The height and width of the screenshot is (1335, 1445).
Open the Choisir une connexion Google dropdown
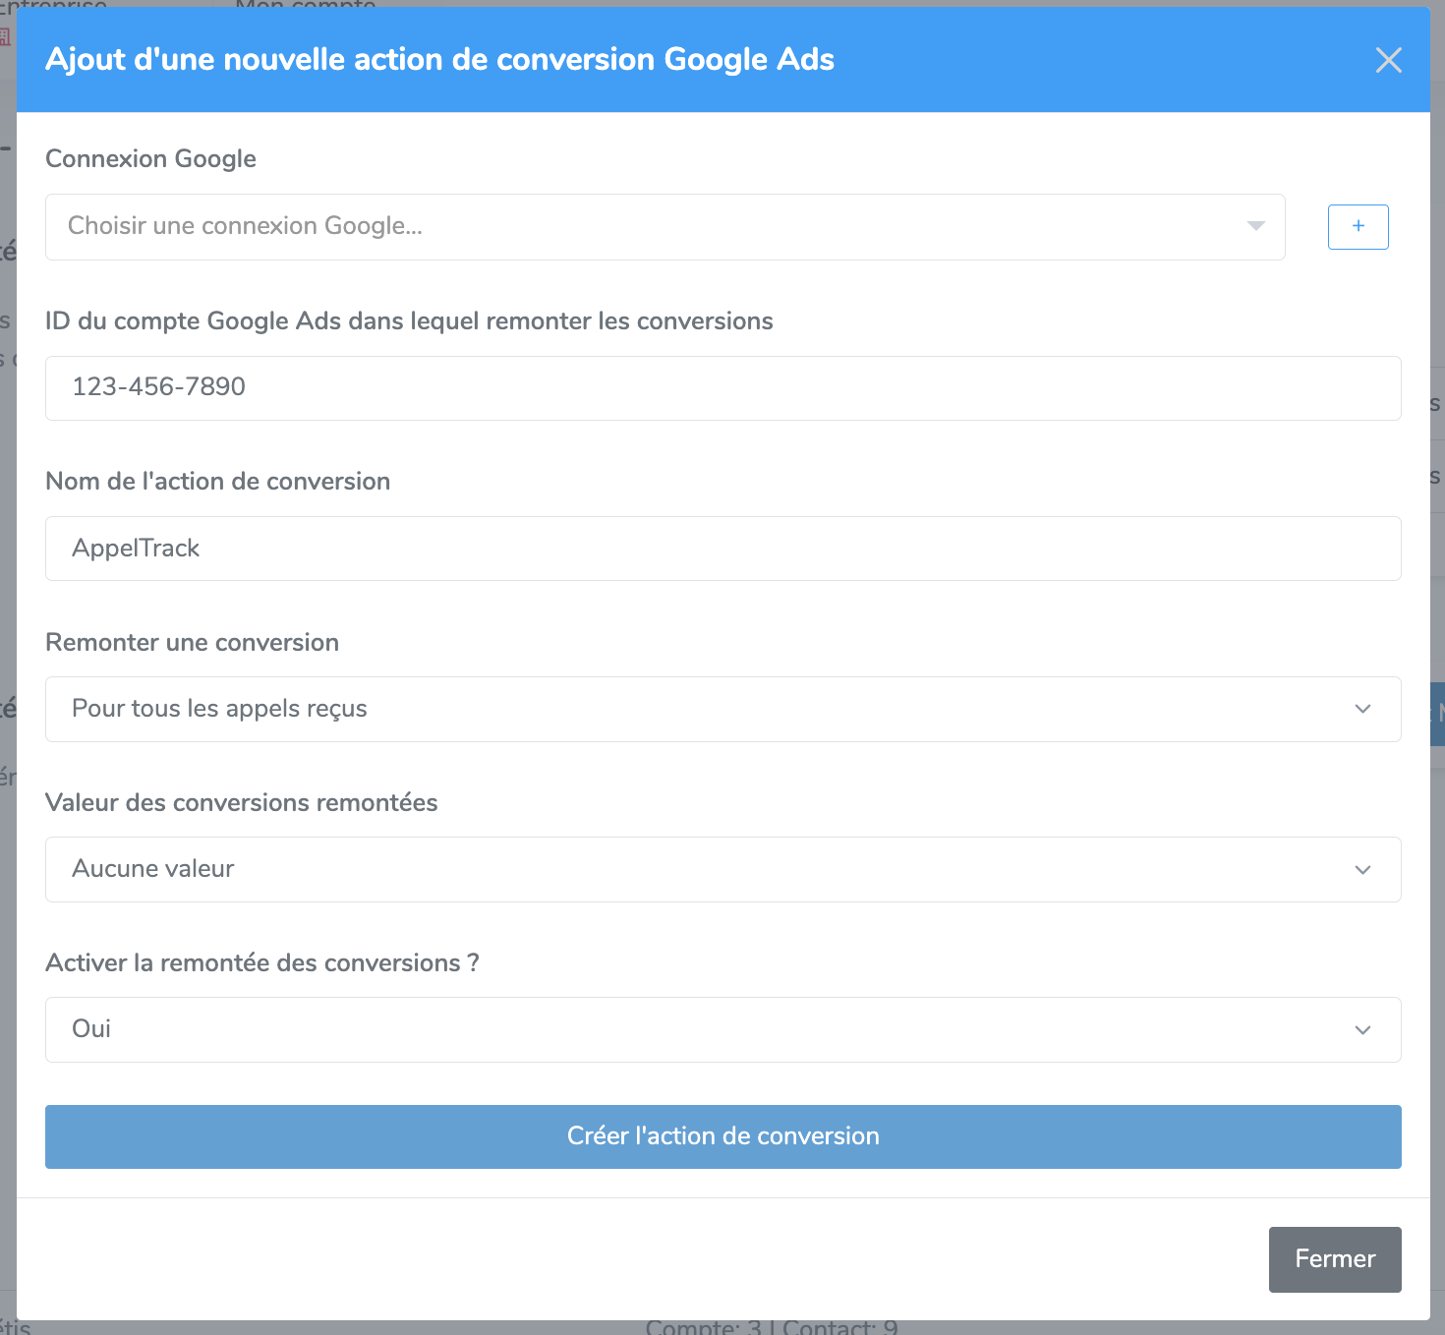tap(665, 227)
